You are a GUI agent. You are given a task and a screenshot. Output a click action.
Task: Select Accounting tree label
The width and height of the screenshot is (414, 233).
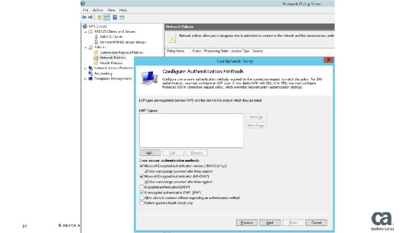[x=103, y=74]
